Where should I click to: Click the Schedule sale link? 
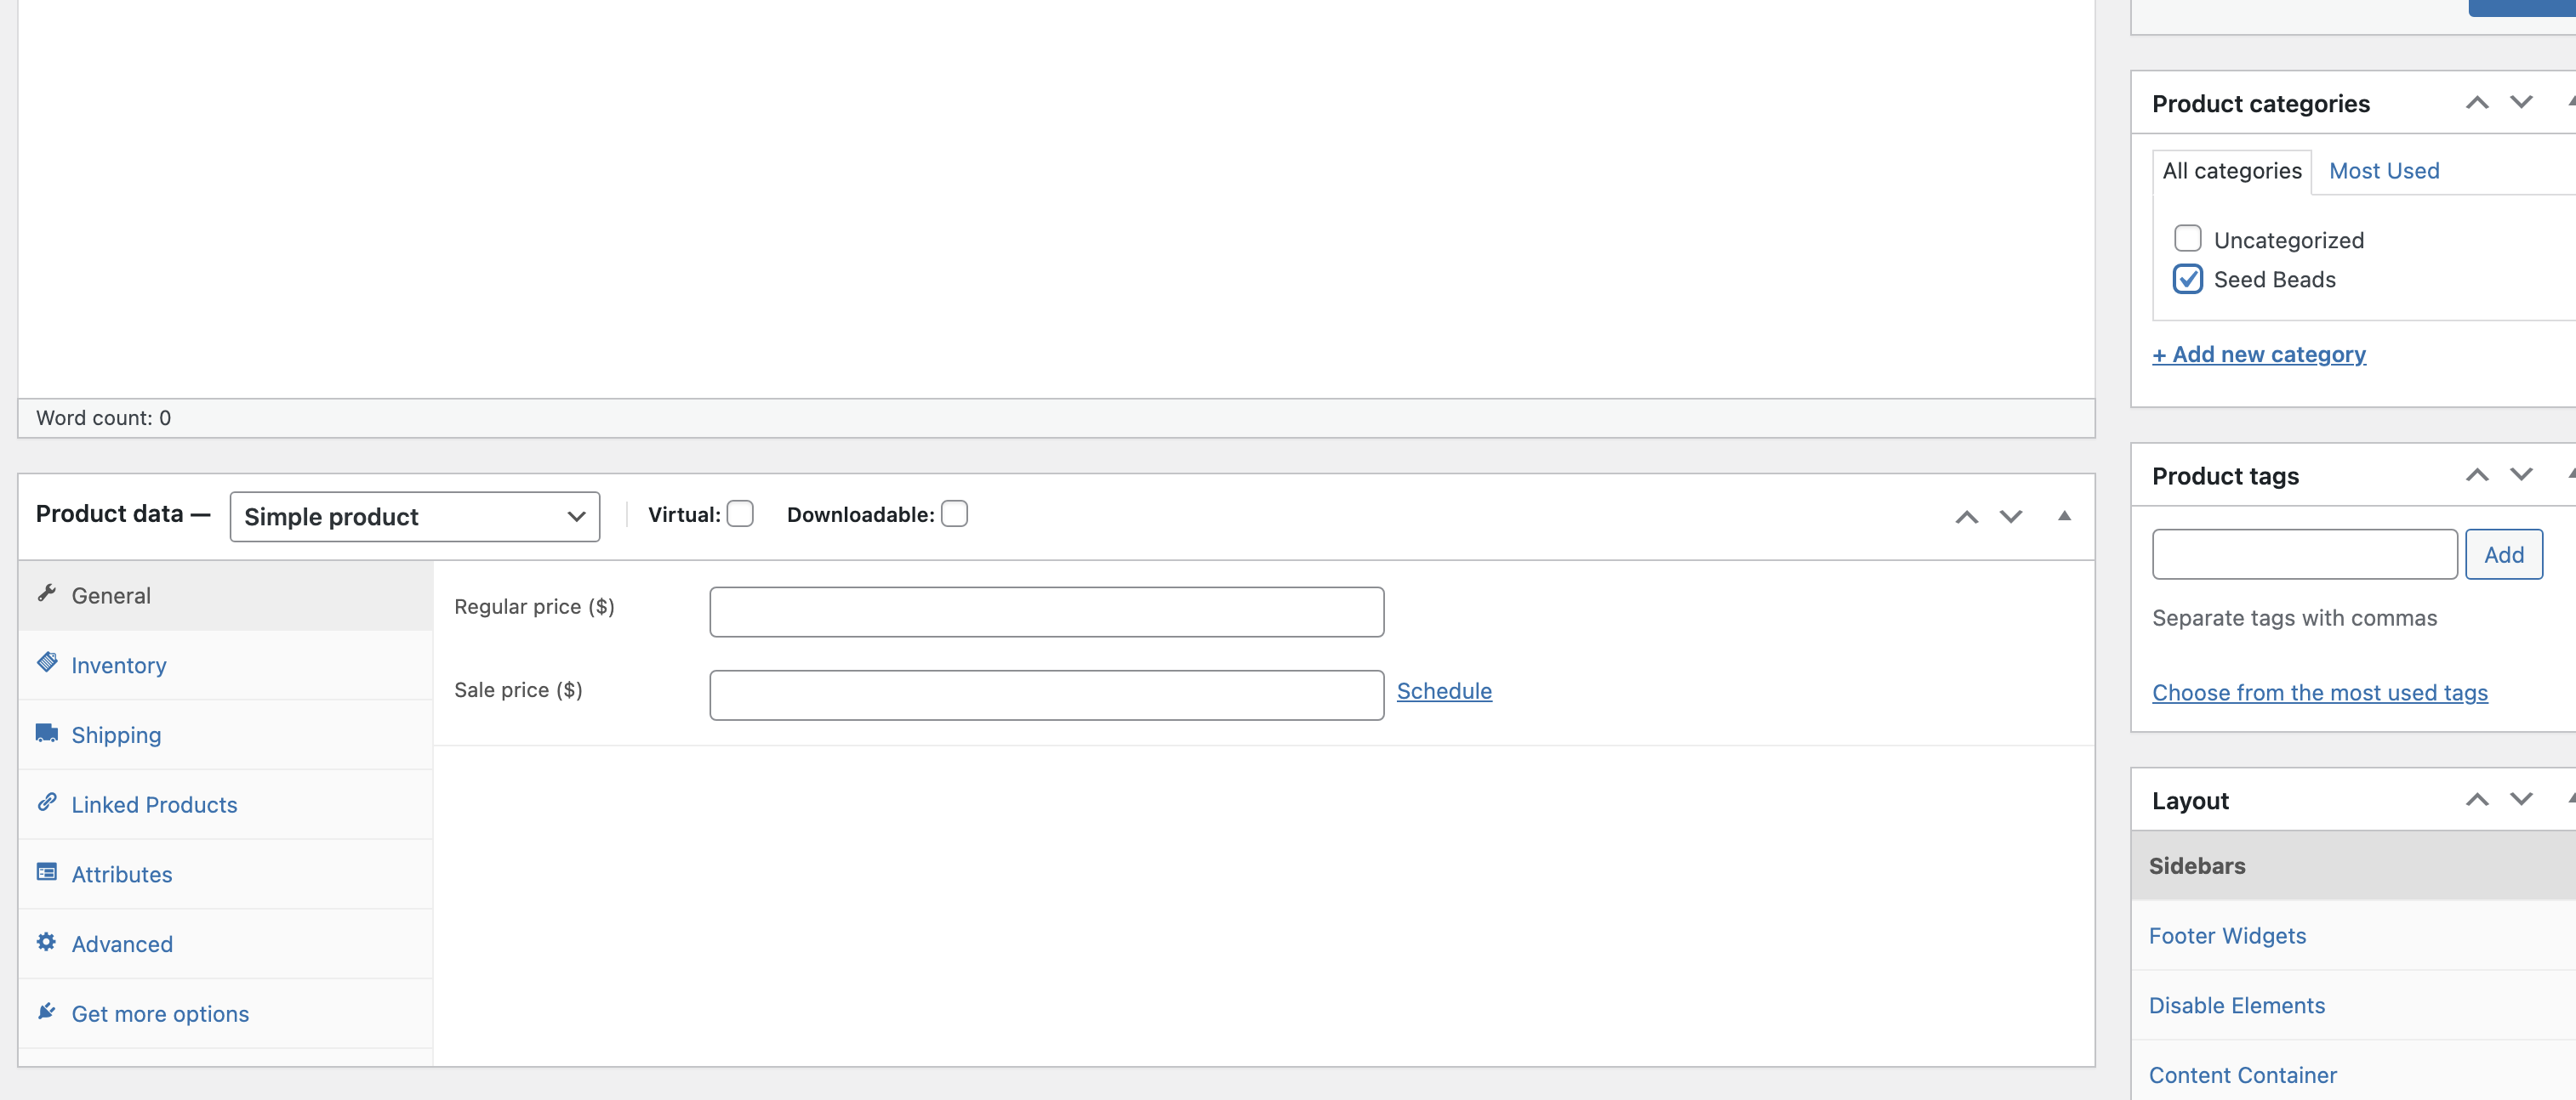[1444, 691]
